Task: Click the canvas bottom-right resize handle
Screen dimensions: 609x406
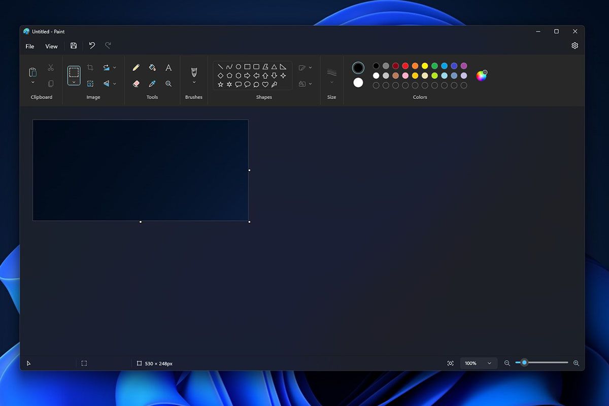Action: tap(249, 222)
